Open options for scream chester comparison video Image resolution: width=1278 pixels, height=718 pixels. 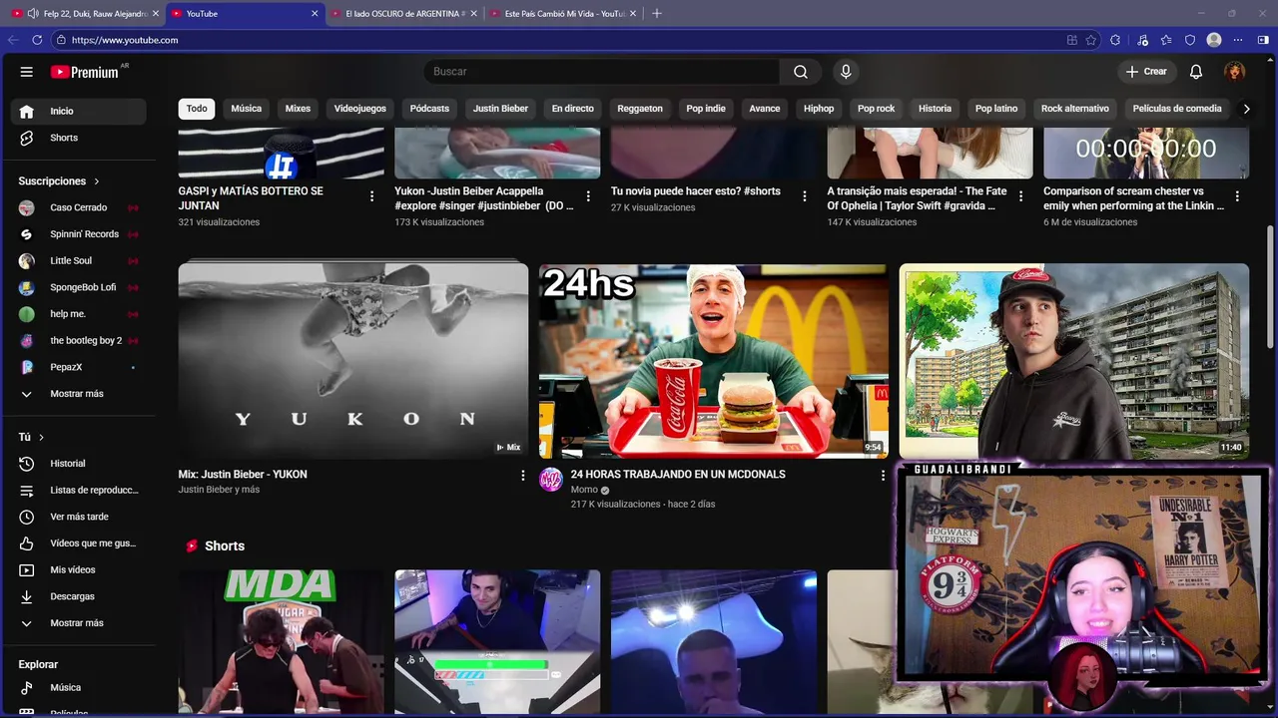(x=1237, y=196)
